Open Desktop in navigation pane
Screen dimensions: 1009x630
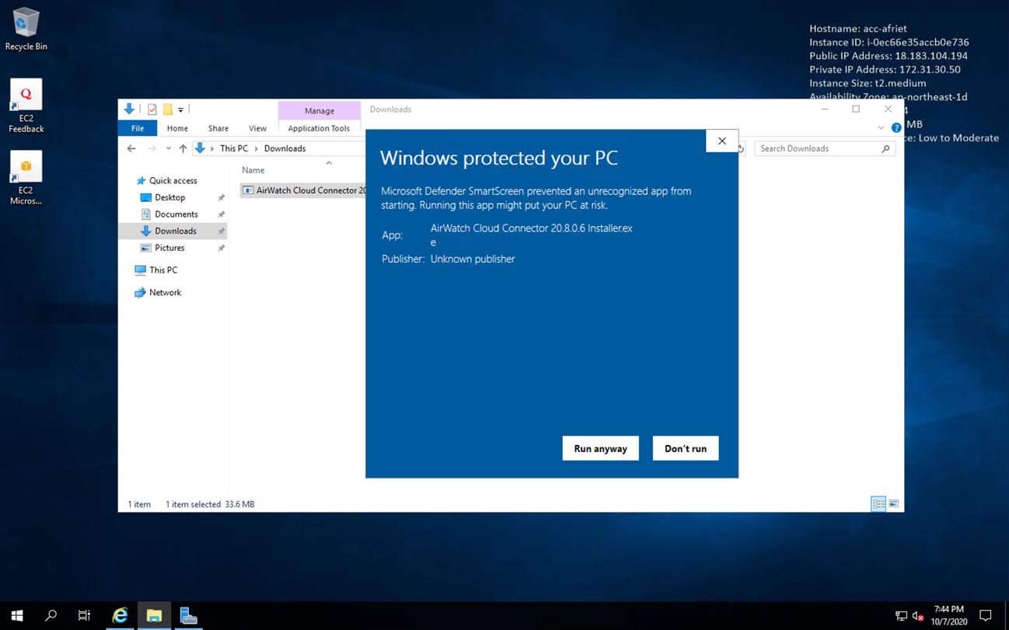click(x=169, y=197)
